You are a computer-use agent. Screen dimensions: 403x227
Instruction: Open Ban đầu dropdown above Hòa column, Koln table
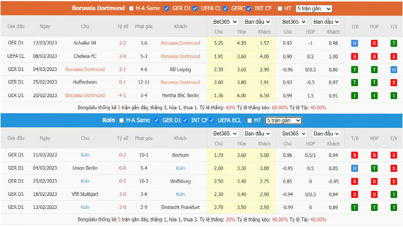(x=257, y=133)
